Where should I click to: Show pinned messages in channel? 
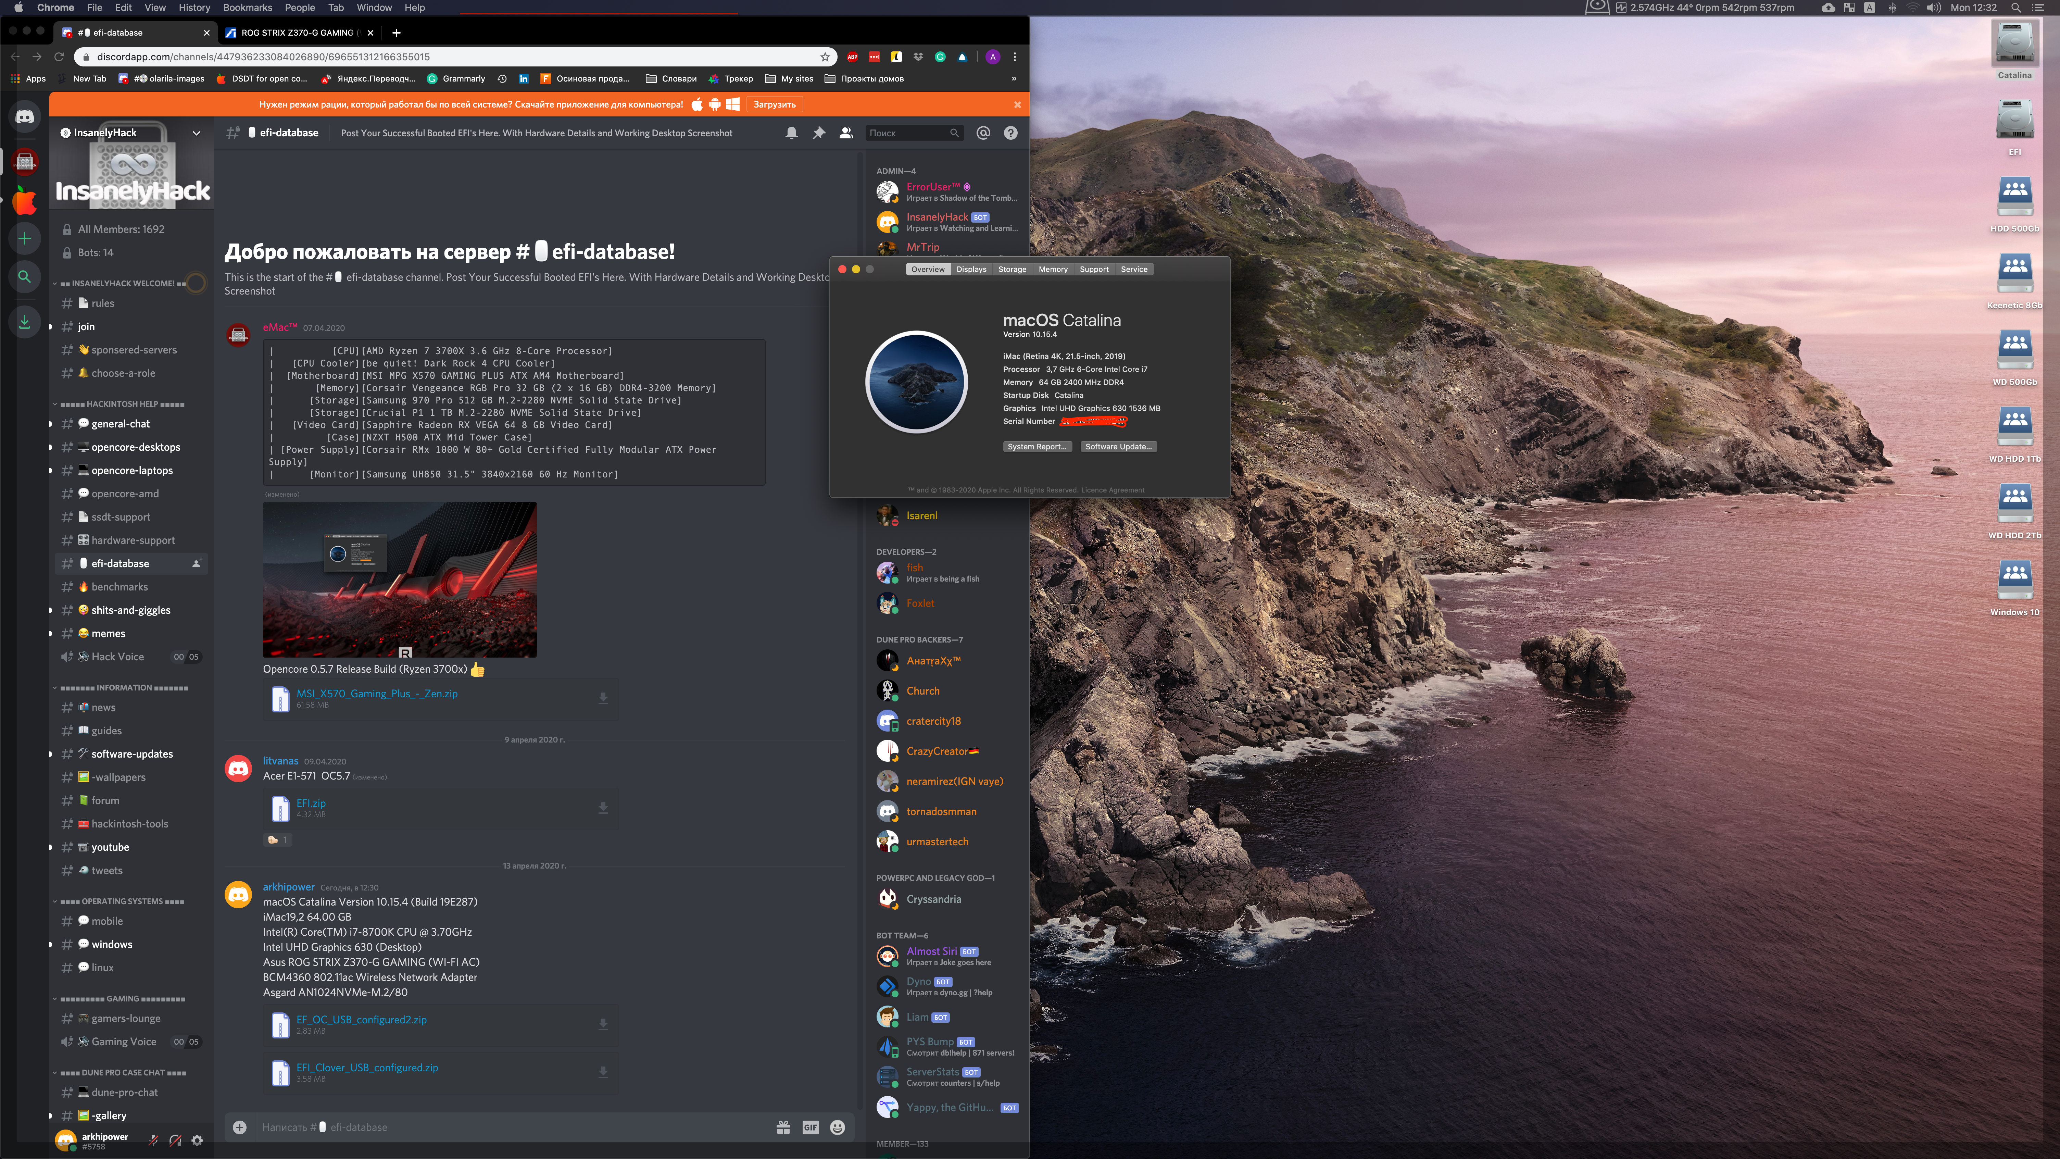pos(818,133)
